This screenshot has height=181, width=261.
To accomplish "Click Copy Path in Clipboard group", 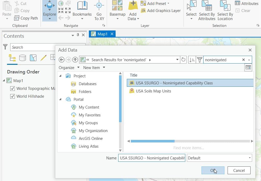I will tap(26, 18).
